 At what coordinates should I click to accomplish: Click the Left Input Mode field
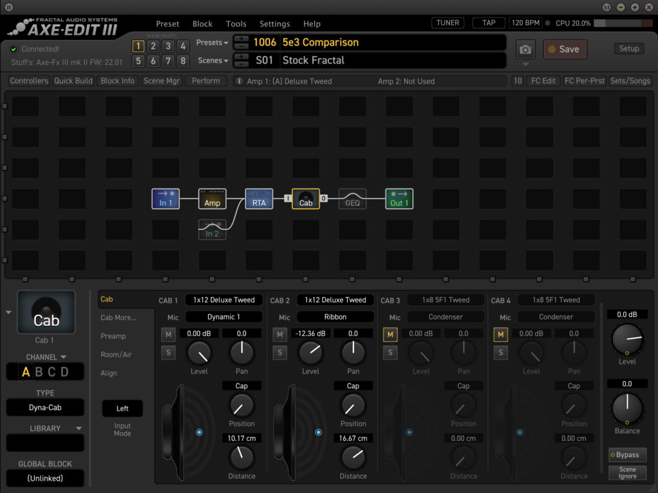click(x=122, y=408)
